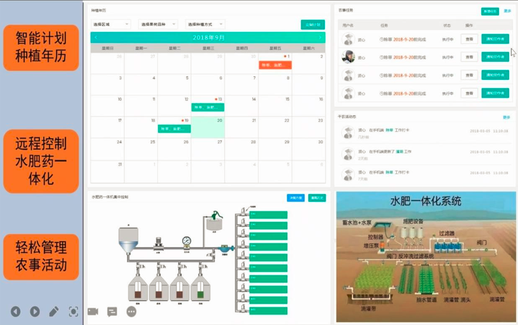
Task: Go to next month in calendar
Action: [x=320, y=37]
